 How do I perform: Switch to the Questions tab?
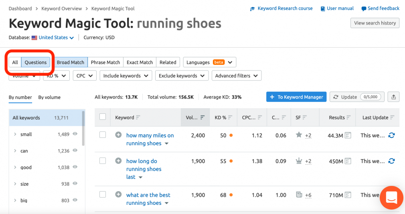tap(36, 63)
